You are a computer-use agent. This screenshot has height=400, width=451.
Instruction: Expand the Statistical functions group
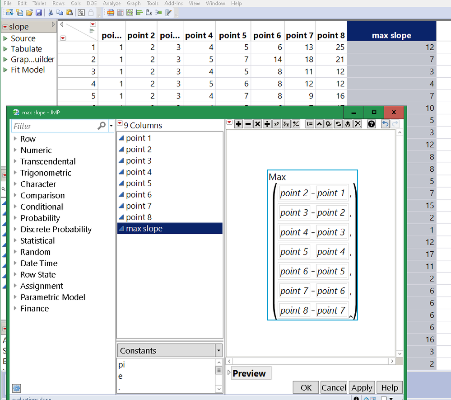tap(37, 240)
